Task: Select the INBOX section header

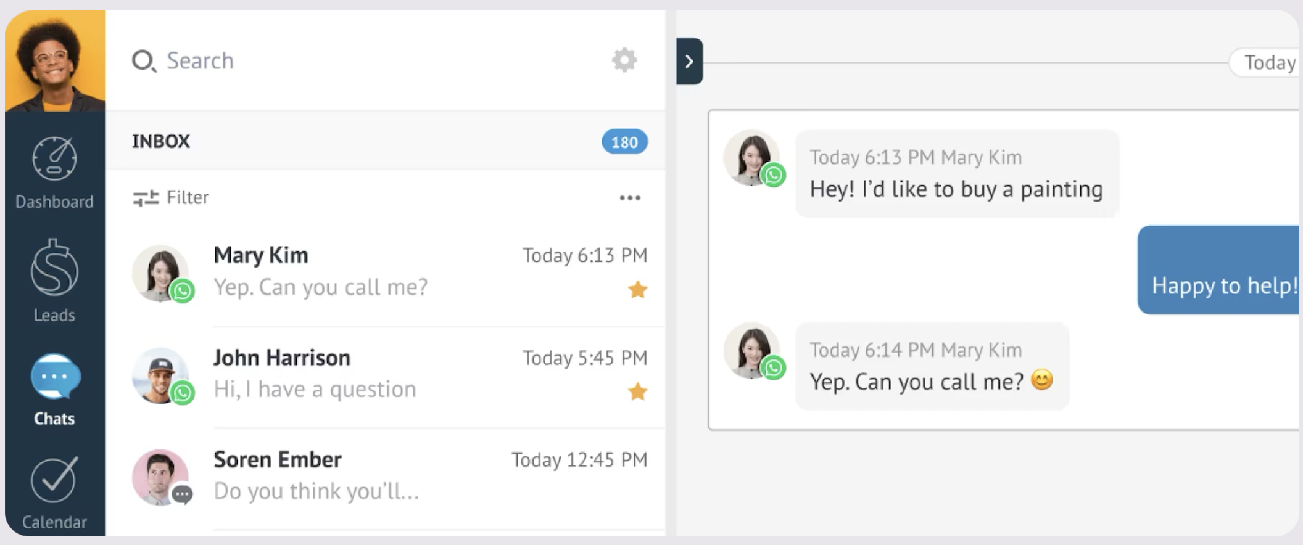Action: coord(161,141)
